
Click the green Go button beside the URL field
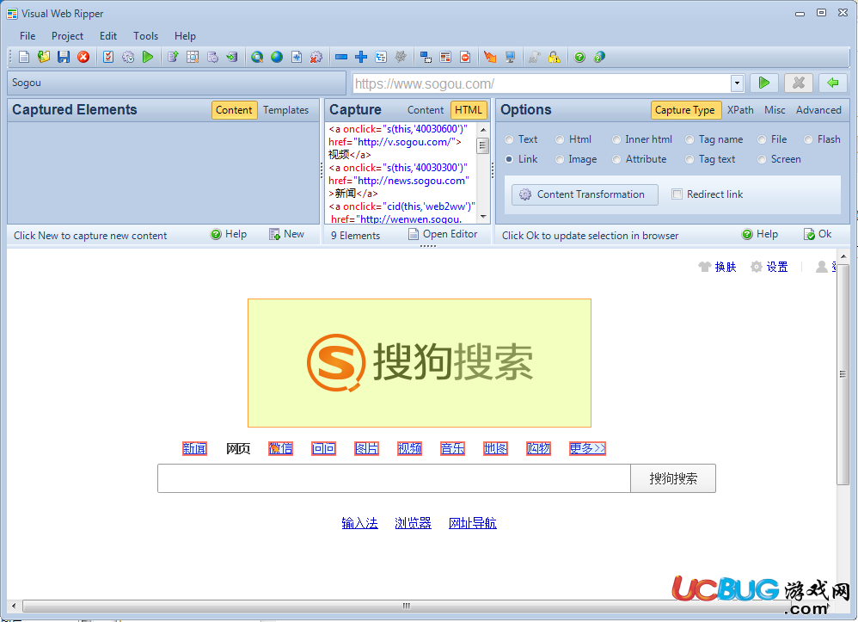764,83
